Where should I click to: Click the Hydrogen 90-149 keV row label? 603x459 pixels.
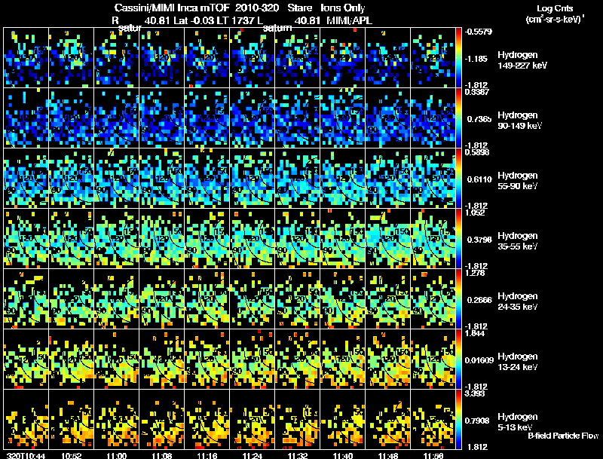(519, 121)
